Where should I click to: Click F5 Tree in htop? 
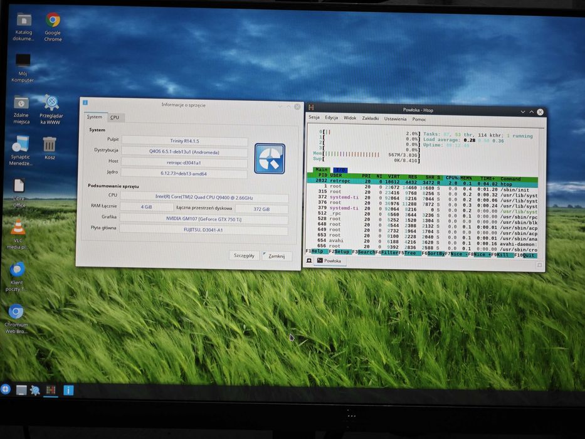coord(409,253)
